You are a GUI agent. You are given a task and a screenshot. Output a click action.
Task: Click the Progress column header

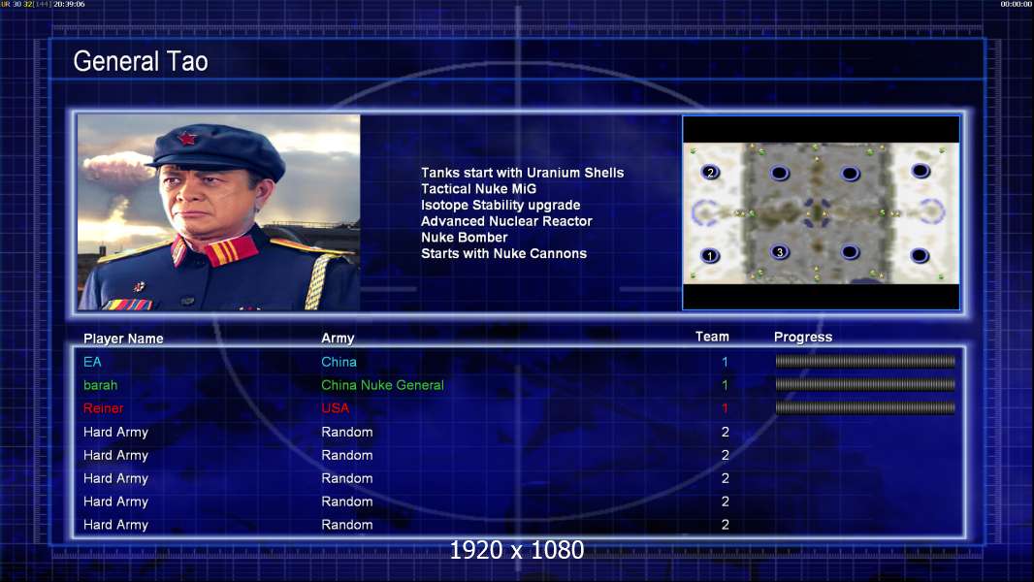coord(803,337)
